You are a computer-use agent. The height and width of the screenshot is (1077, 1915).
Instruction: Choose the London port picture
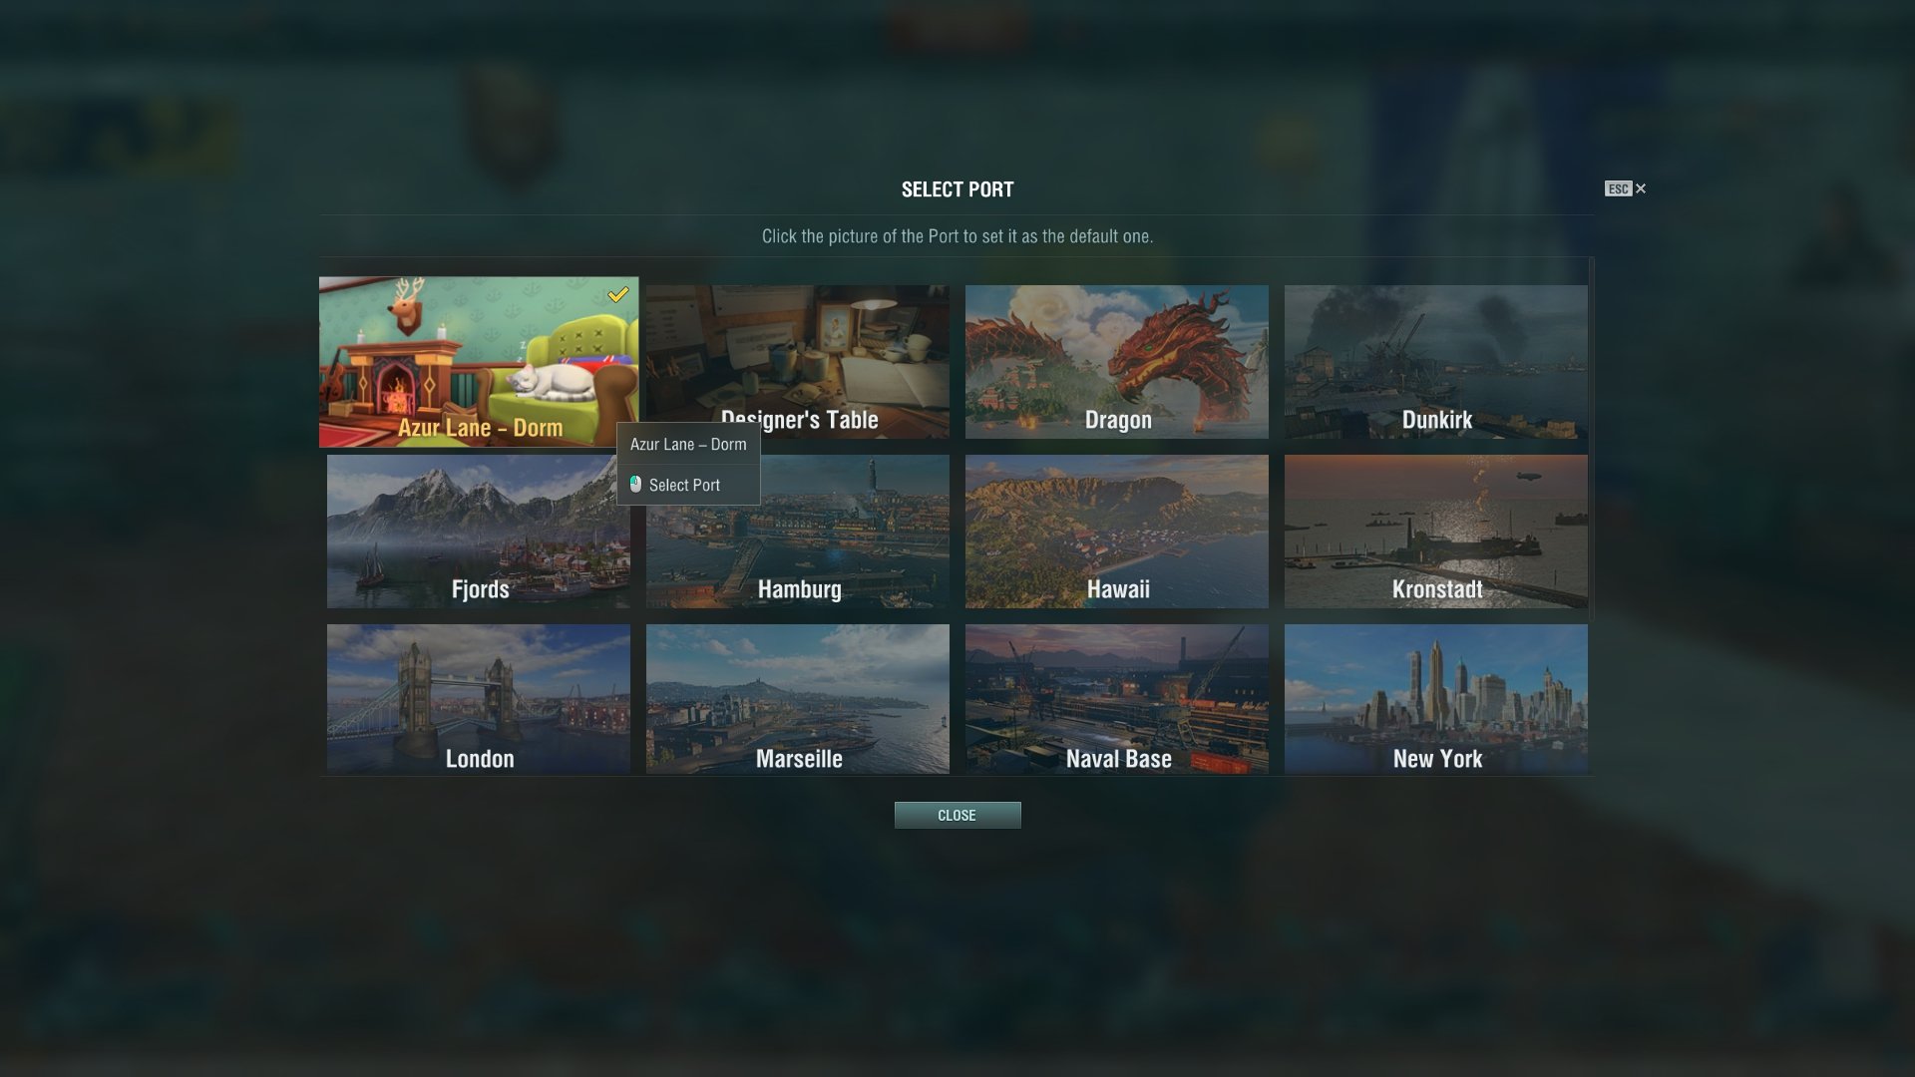pos(479,699)
